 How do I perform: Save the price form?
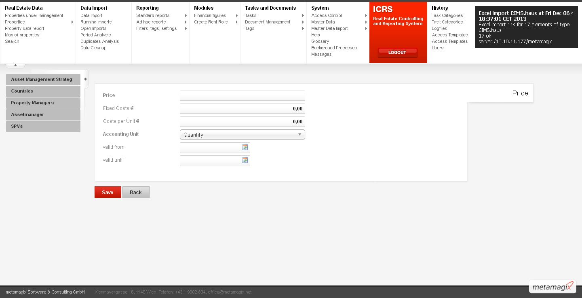click(x=108, y=192)
